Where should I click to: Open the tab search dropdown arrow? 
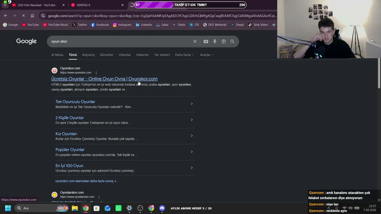point(5,5)
